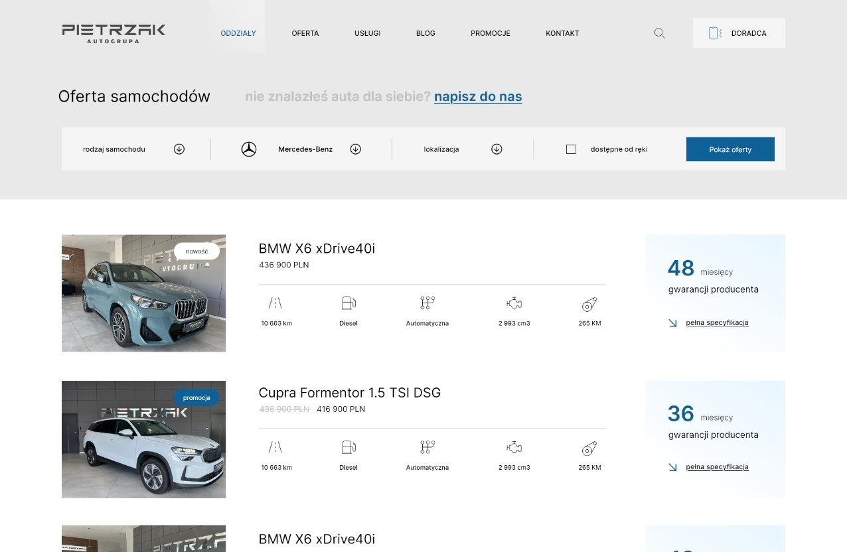Screen dimensions: 847x552
Task: Click mileage road icon on BMW X6 listing
Action: 275,303
